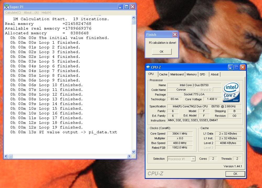Open the Calculate(C) menu in Super PI
The width and height of the screenshot is (262, 188).
tap(13, 13)
